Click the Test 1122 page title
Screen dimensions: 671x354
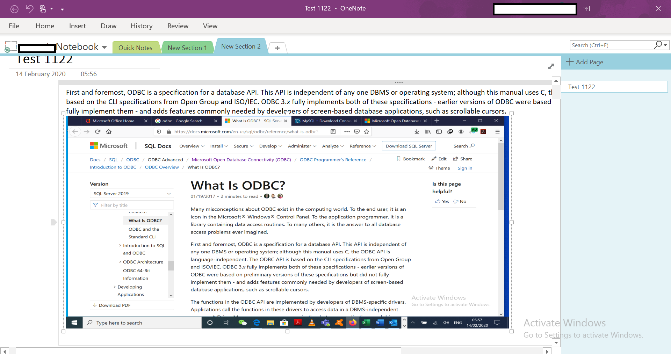pyautogui.click(x=44, y=60)
